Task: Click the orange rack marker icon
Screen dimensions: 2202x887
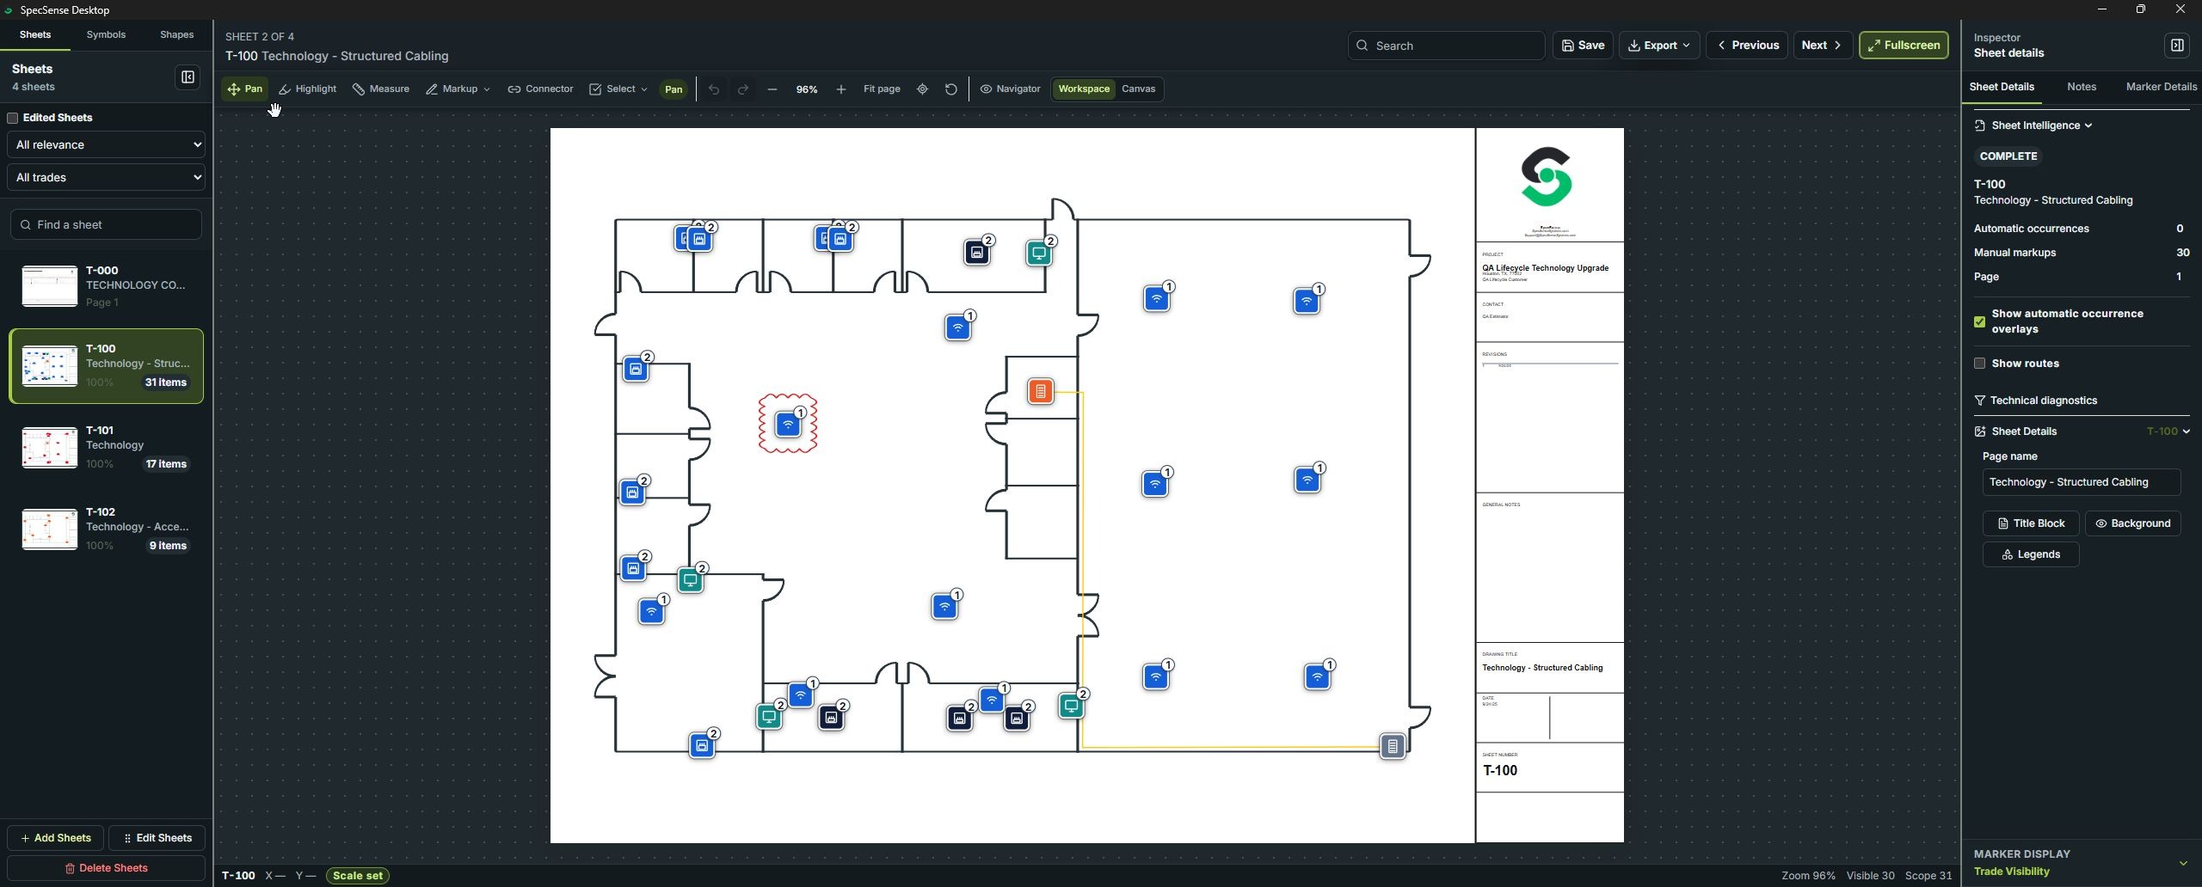Action: [x=1040, y=392]
